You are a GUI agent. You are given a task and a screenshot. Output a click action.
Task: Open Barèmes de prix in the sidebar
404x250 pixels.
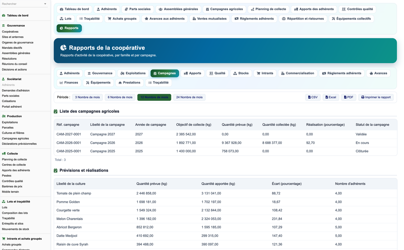tap(12, 186)
